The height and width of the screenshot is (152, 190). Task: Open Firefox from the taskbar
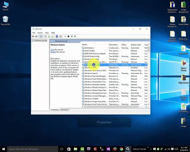tap(115, 149)
